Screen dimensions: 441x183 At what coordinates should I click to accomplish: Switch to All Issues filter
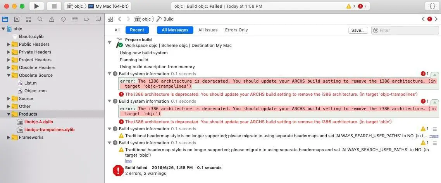point(208,30)
